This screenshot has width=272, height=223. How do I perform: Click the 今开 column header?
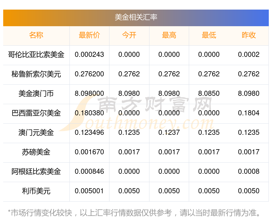pos(129,35)
